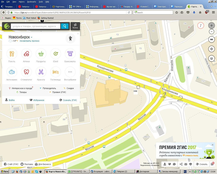Expand the Новосибирск city selector
This screenshot has width=217, height=174.
point(21,37)
